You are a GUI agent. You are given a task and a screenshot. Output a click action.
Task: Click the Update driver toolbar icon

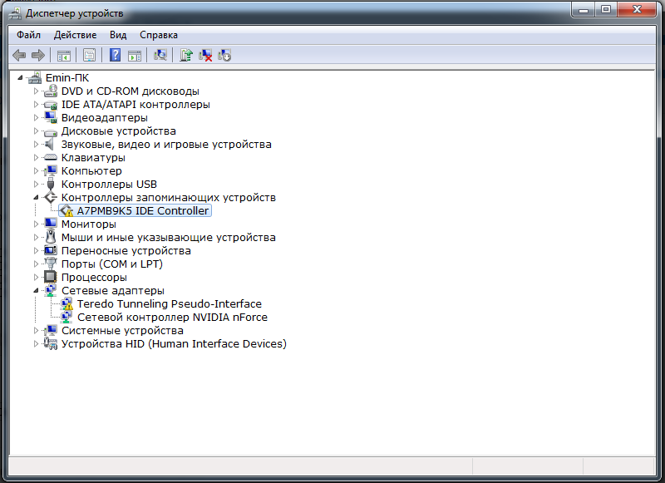pos(185,55)
